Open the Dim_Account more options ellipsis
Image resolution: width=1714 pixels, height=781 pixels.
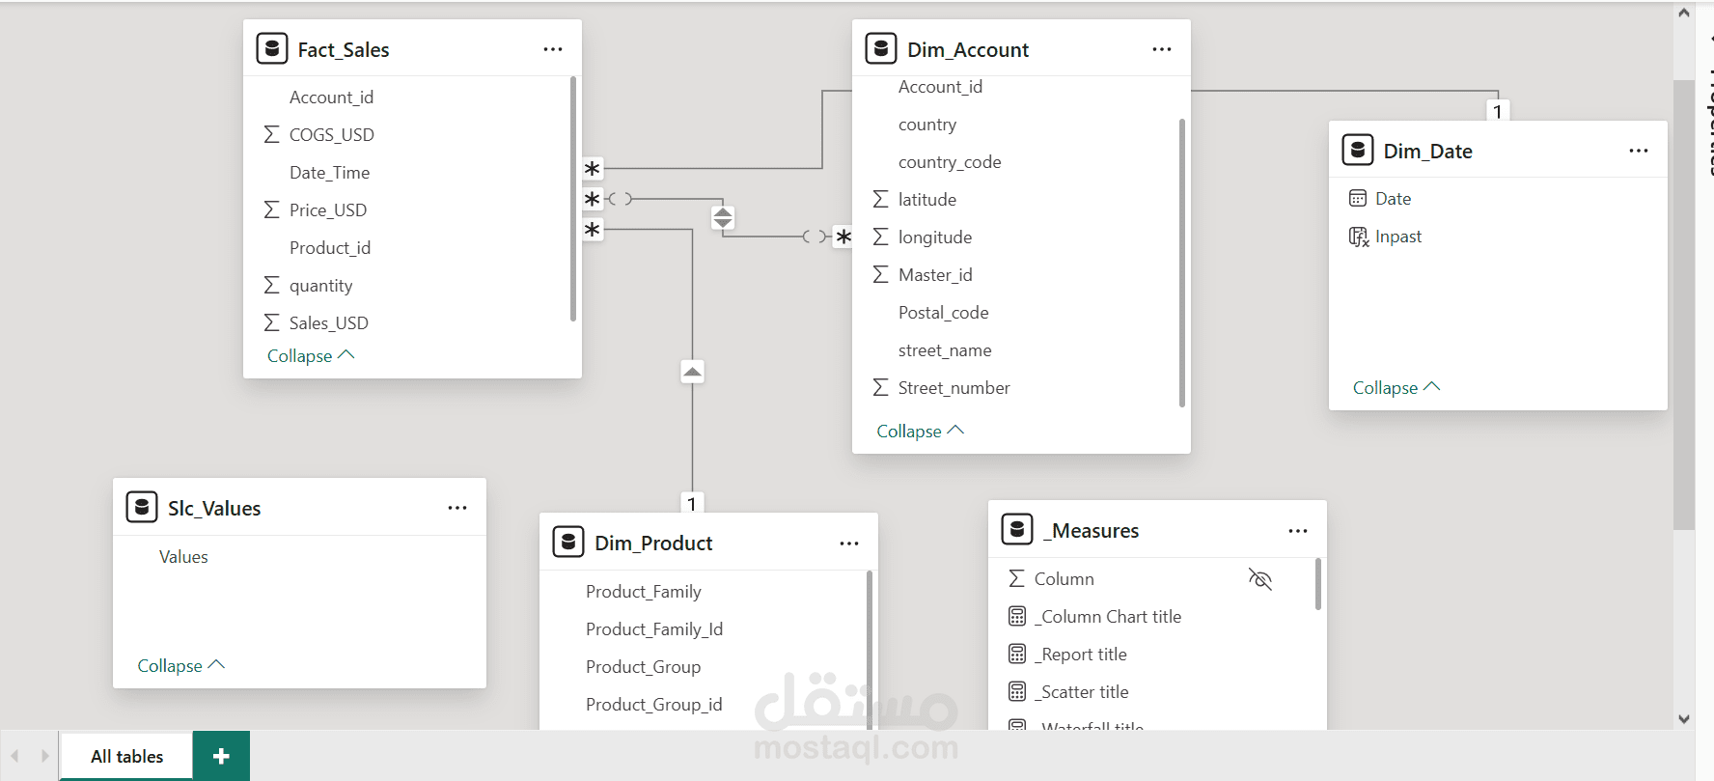click(1162, 49)
